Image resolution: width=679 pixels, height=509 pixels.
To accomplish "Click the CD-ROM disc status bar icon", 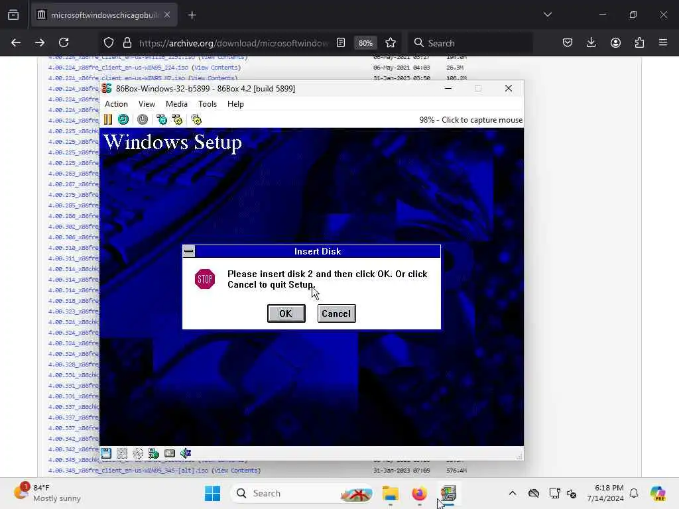I will 138,453.
